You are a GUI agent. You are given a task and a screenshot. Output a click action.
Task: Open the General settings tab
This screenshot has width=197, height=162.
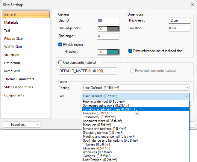point(26,14)
